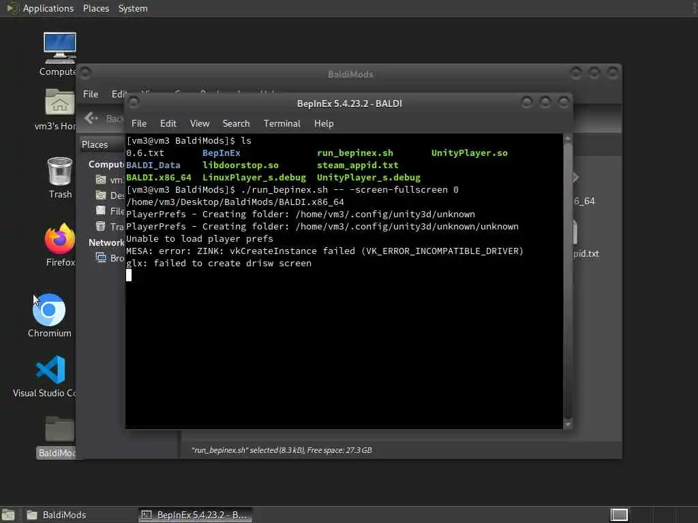Open the terminal Search menu
The height and width of the screenshot is (523, 698).
(x=236, y=124)
